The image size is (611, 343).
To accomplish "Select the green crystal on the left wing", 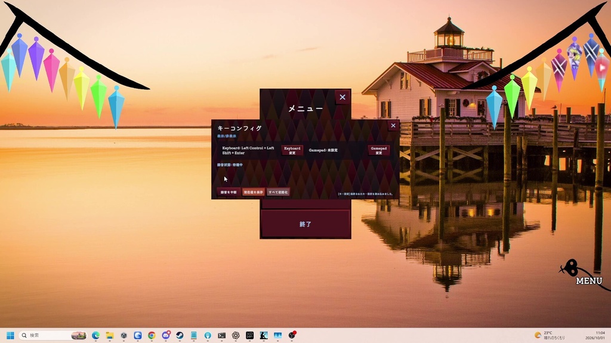I will pyautogui.click(x=98, y=96).
